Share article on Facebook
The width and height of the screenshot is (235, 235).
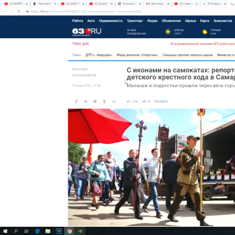[76, 102]
